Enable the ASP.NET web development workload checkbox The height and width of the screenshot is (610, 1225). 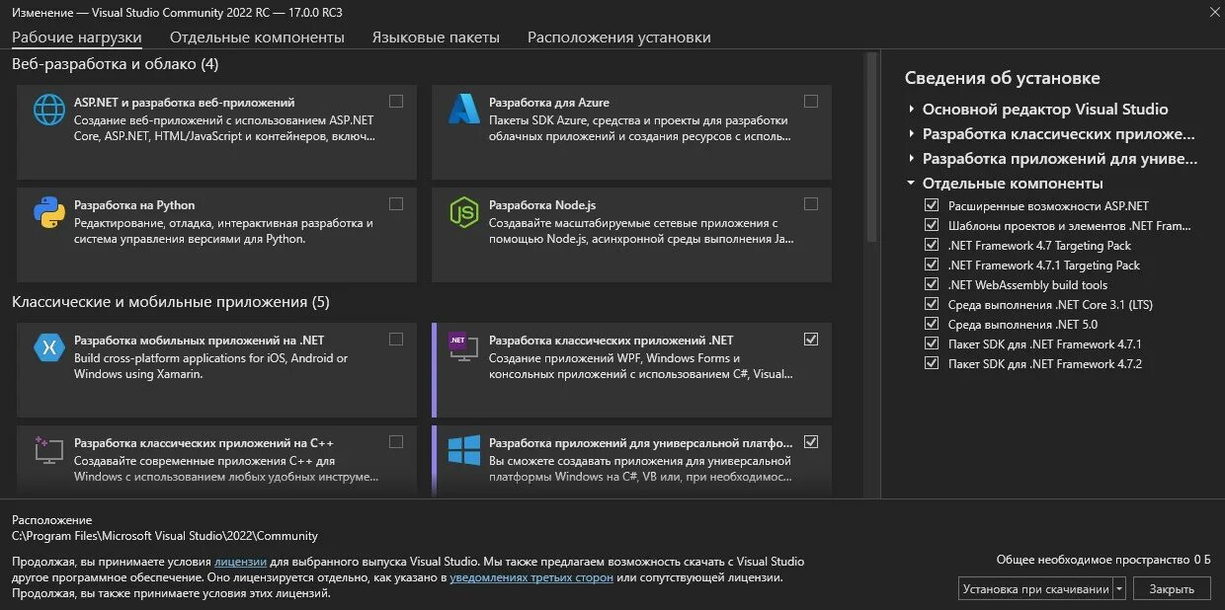coord(396,101)
